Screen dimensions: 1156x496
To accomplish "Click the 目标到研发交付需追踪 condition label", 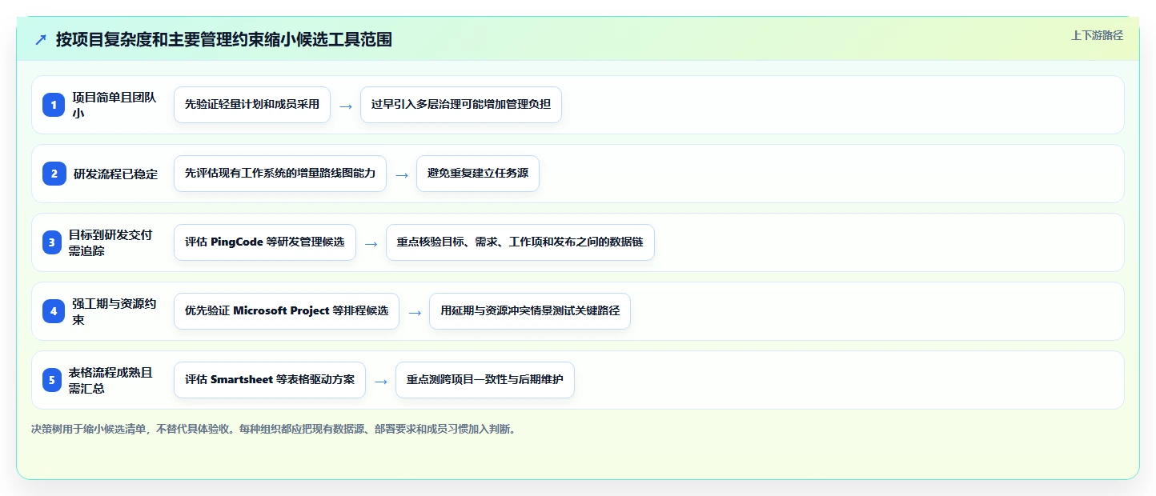I will pos(110,242).
